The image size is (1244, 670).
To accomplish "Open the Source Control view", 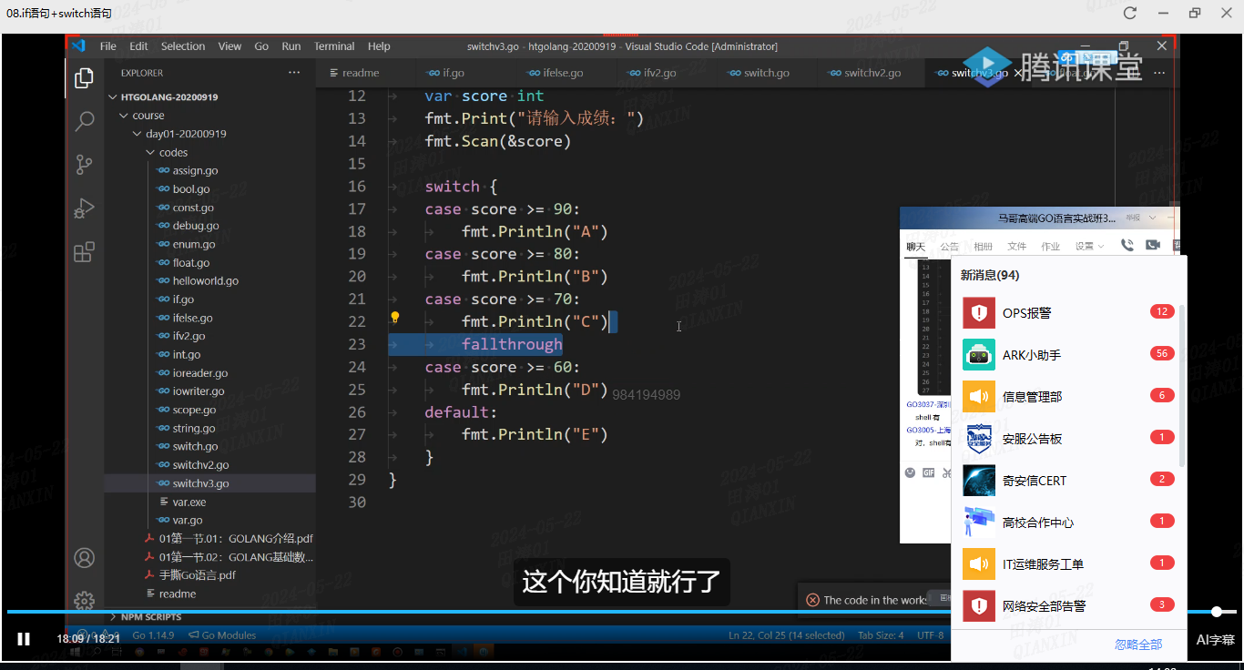I will 84,165.
